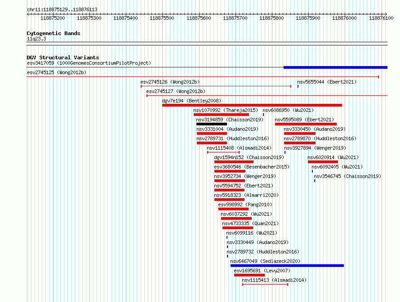Click the esv2745126 (Wong2012b) label
400x302 pixels.
(x=170, y=82)
